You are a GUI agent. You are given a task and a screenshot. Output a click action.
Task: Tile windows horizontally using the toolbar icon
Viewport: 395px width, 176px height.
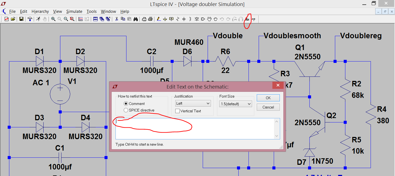pos(95,19)
